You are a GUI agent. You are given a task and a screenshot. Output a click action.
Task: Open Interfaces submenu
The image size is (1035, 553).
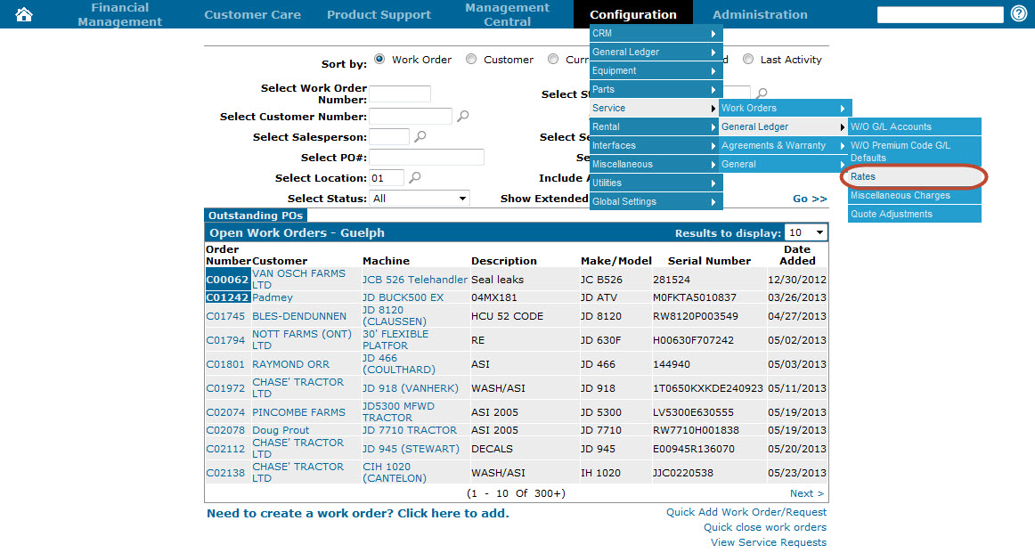(x=655, y=145)
